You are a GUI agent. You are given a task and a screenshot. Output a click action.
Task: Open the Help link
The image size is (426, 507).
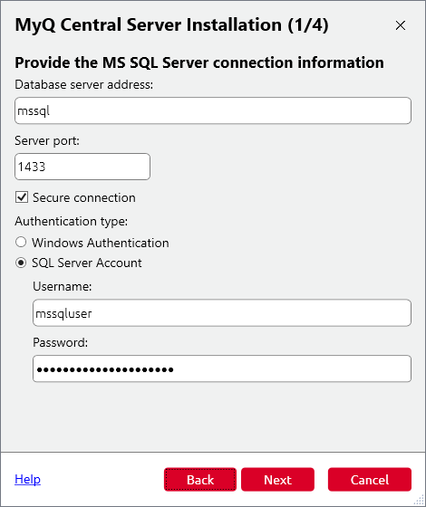(x=27, y=479)
